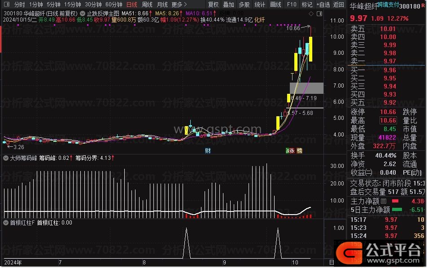428x268 pixels.
Task: Click the 2024年 label on the time axis
Action: (13, 263)
